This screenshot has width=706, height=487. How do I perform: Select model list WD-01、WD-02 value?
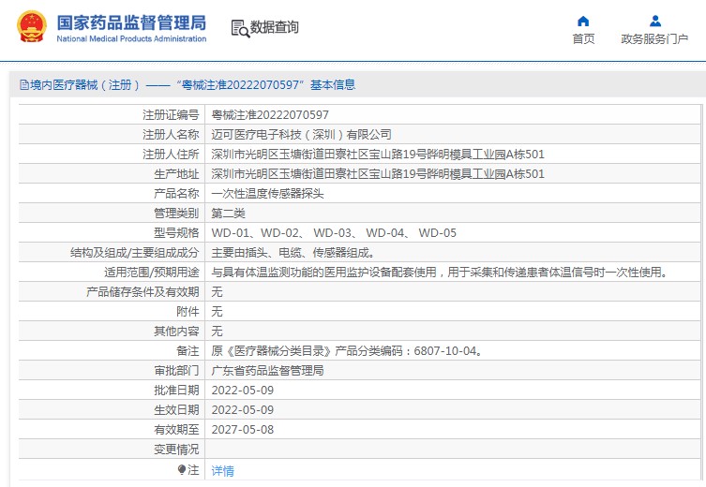pyautogui.click(x=334, y=233)
